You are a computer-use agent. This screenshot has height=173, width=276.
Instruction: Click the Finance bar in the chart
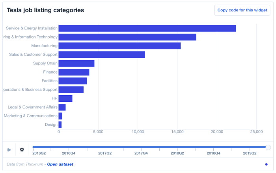(74, 72)
